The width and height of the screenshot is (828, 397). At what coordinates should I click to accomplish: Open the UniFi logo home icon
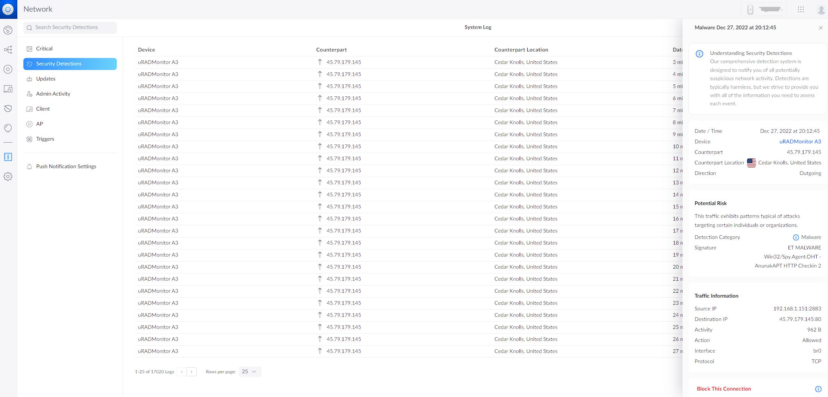[8, 9]
